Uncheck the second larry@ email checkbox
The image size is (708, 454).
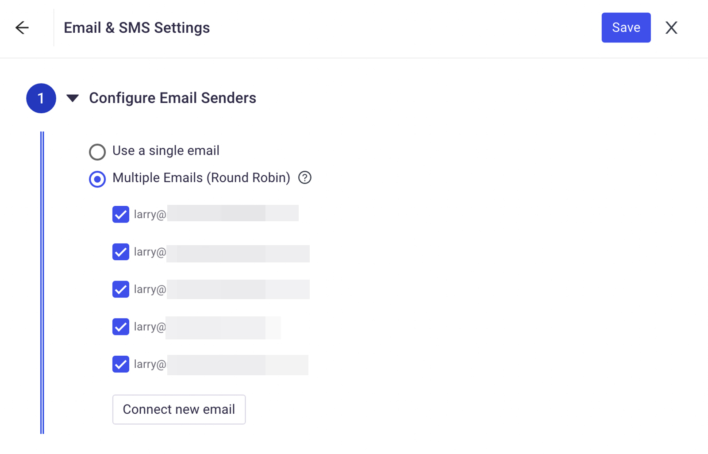coord(121,252)
